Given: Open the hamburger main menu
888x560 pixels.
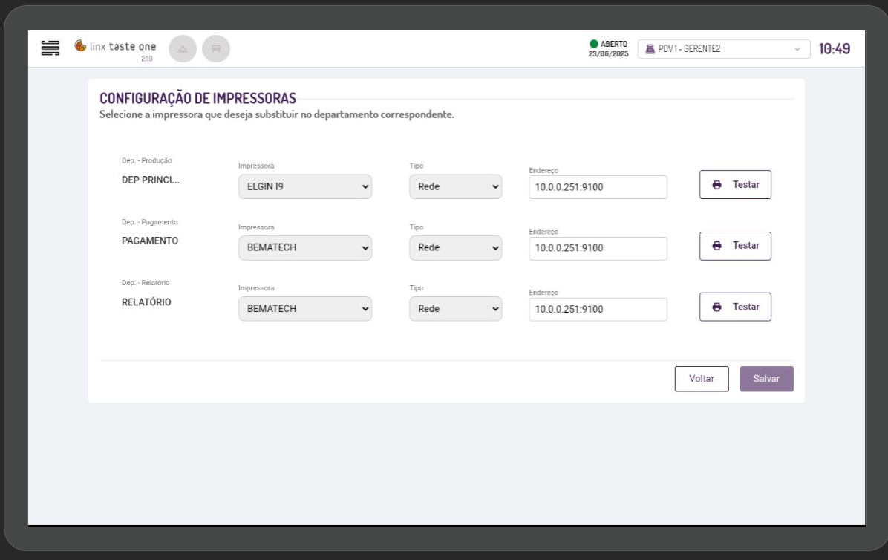Looking at the screenshot, I should 50,48.
